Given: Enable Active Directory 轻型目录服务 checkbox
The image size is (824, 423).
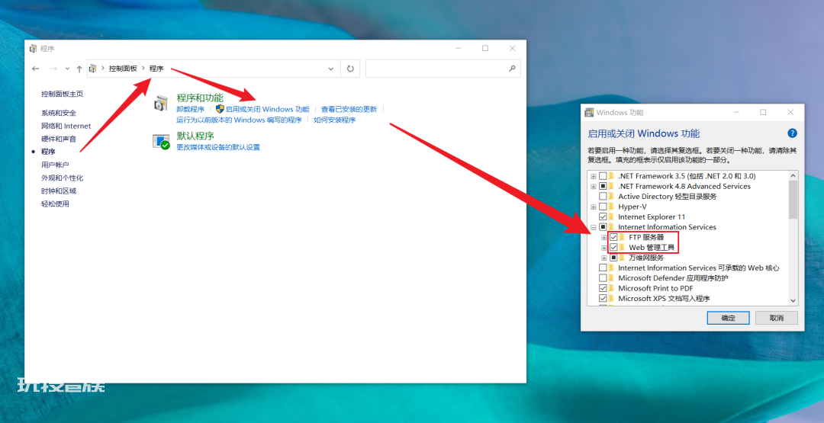Looking at the screenshot, I should point(604,197).
